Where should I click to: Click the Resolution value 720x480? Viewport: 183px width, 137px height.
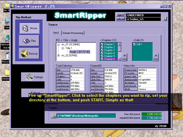147,83
